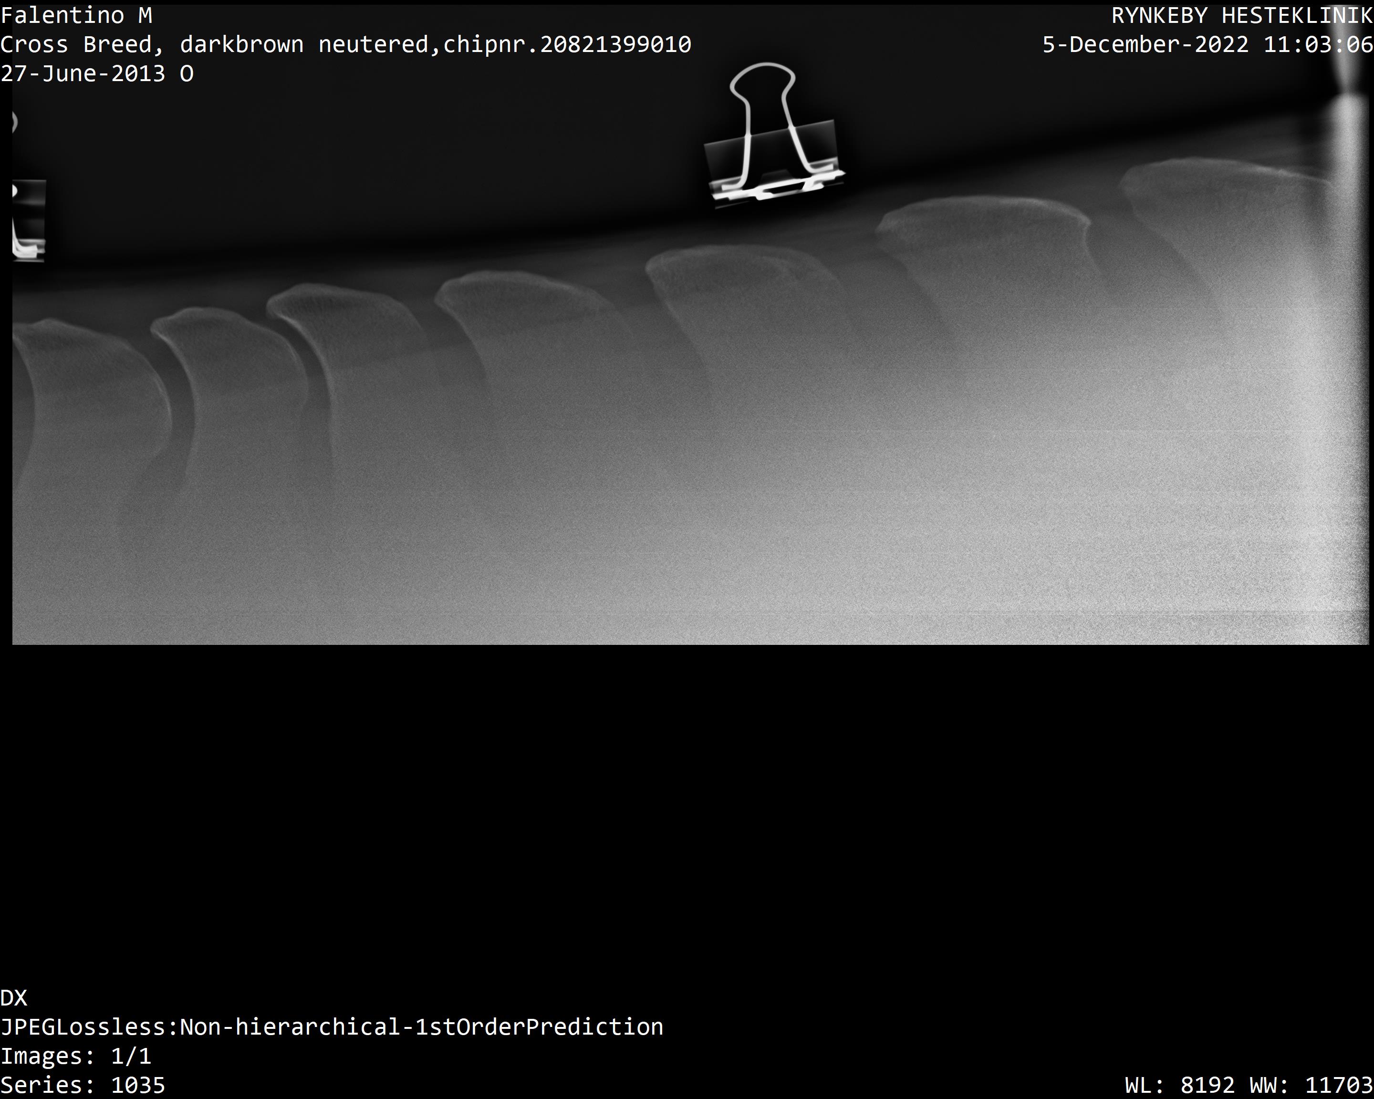Select the birth date '27-June-2013 O'
The height and width of the screenshot is (1099, 1374).
point(97,74)
